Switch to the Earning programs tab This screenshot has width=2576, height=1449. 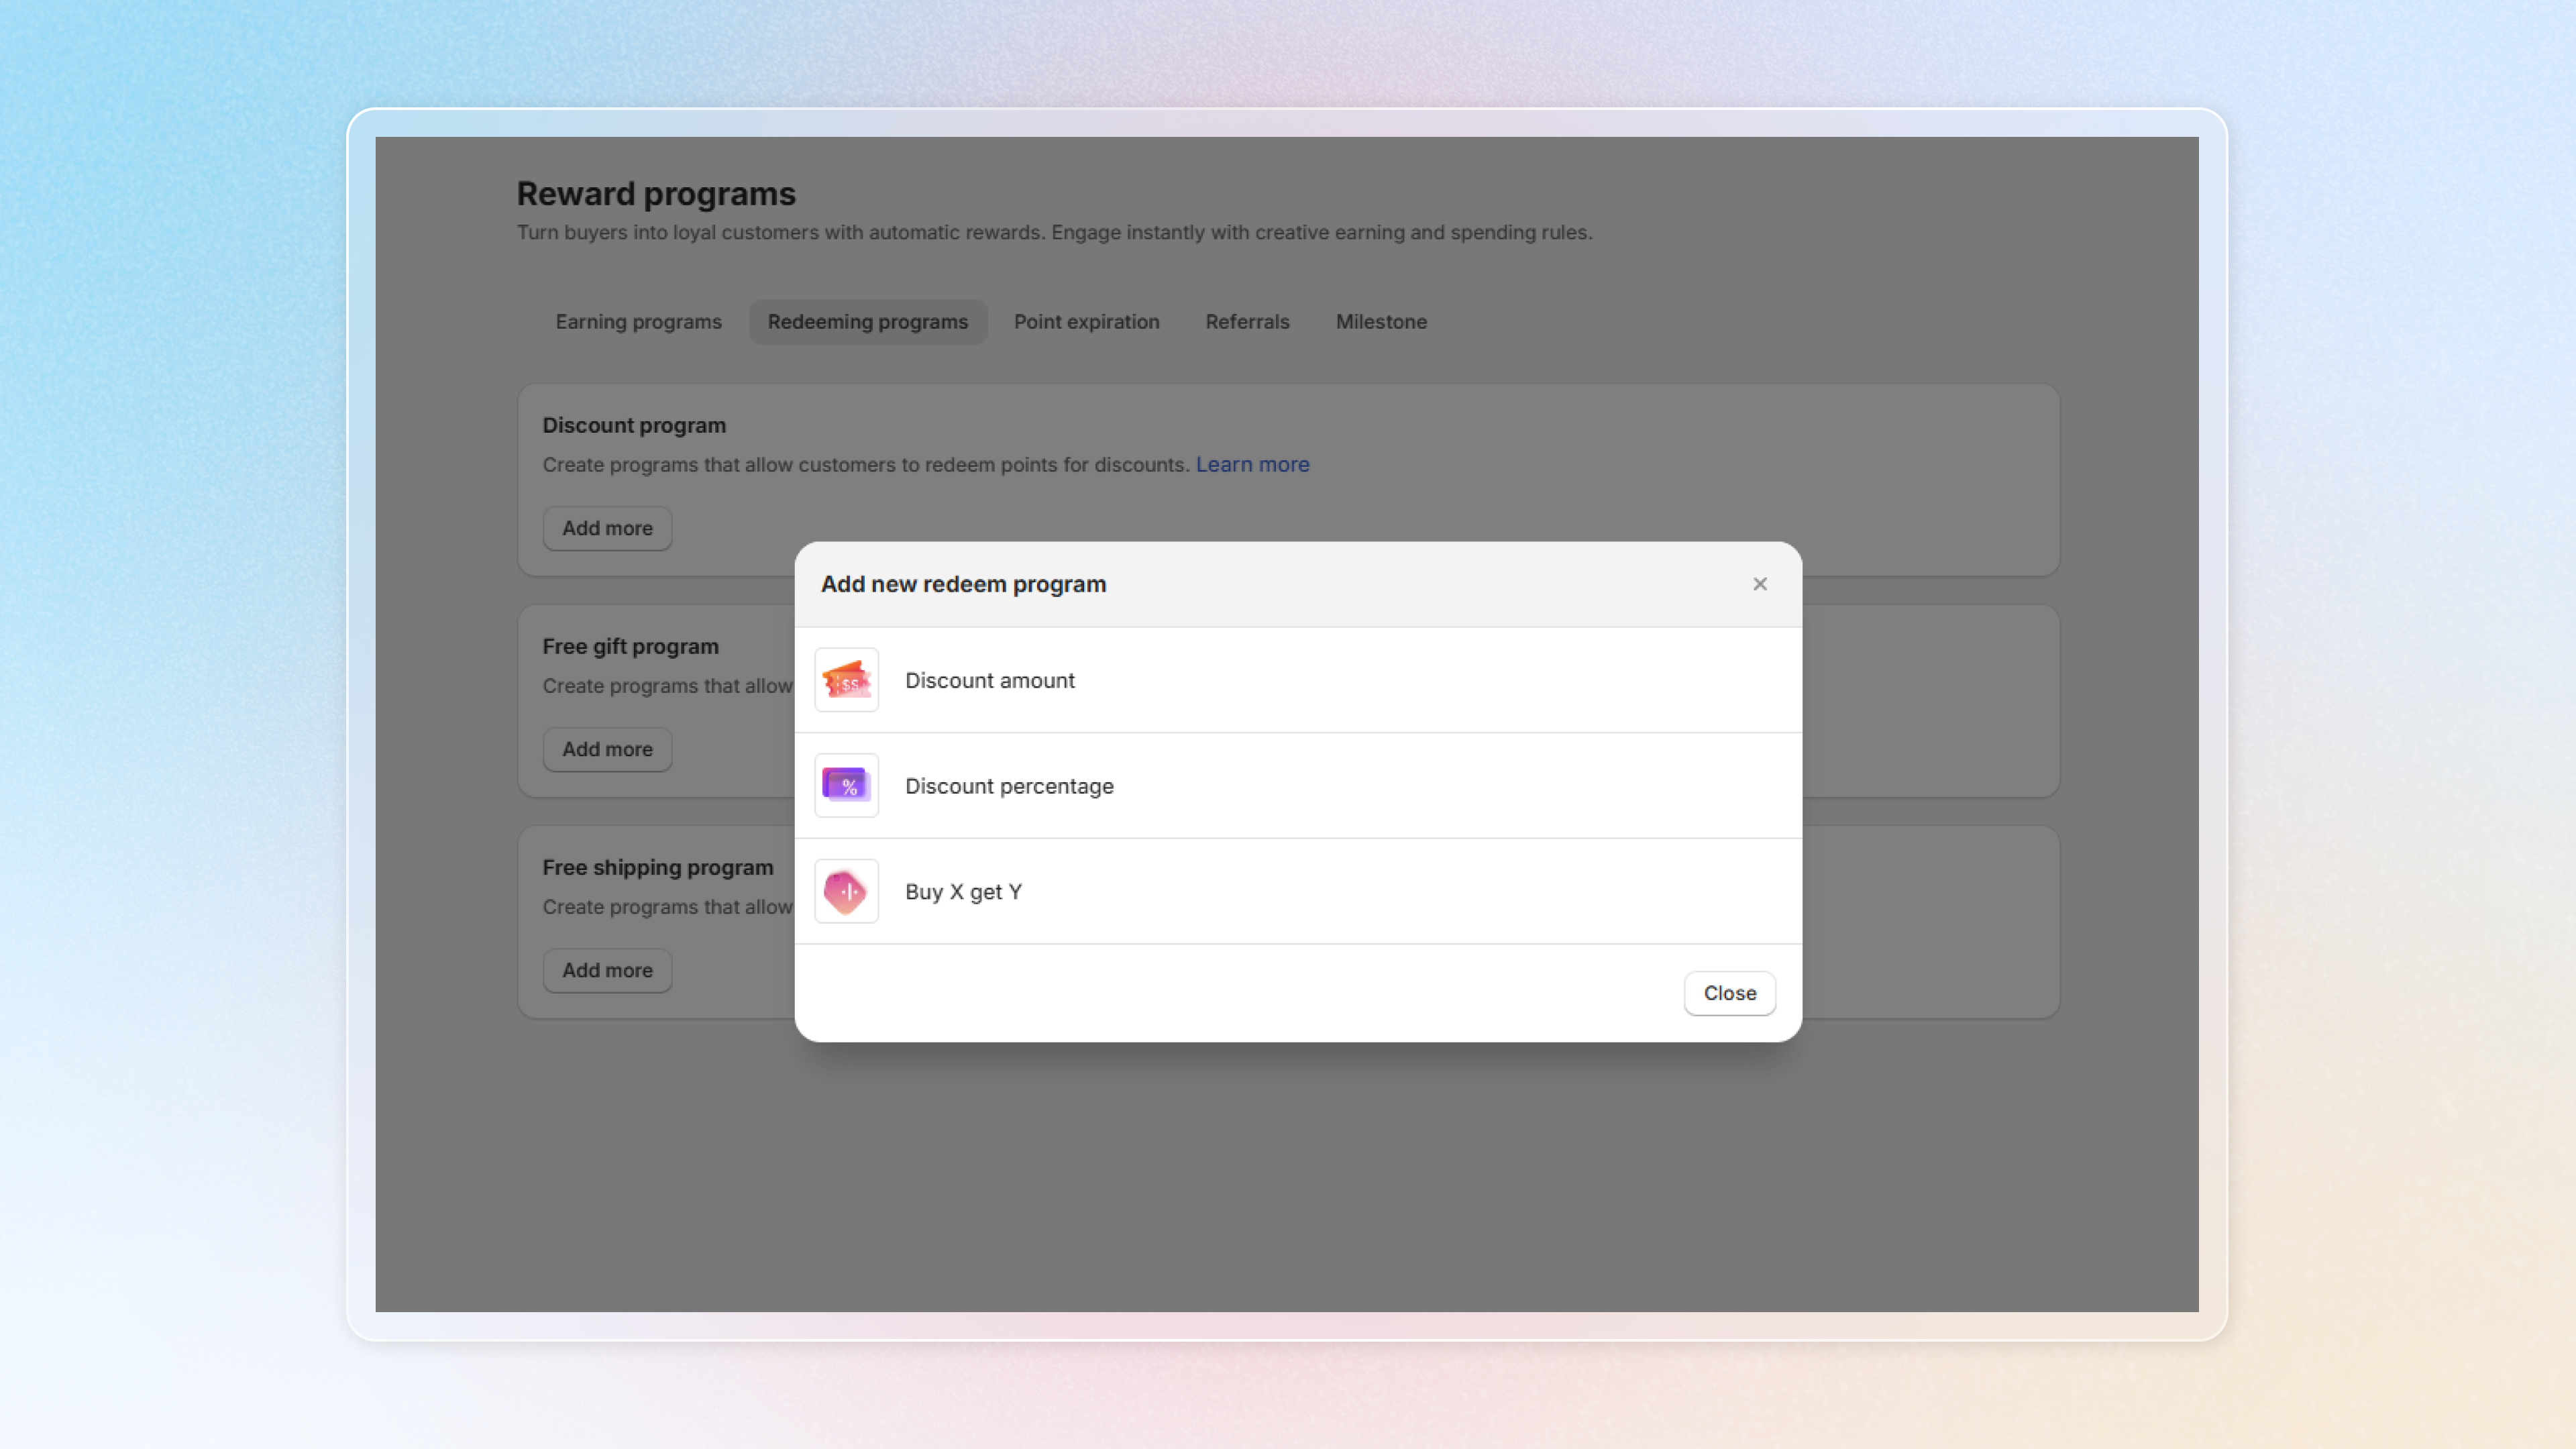click(x=638, y=322)
